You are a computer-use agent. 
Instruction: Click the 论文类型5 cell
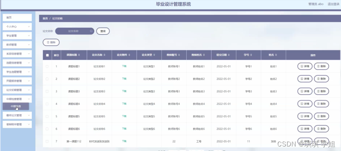(x=149, y=117)
